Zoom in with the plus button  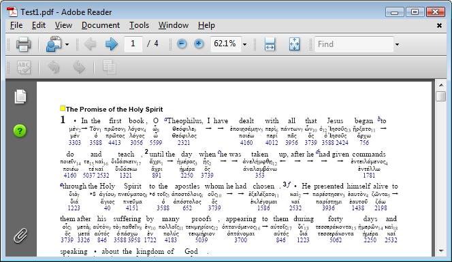click(x=199, y=44)
